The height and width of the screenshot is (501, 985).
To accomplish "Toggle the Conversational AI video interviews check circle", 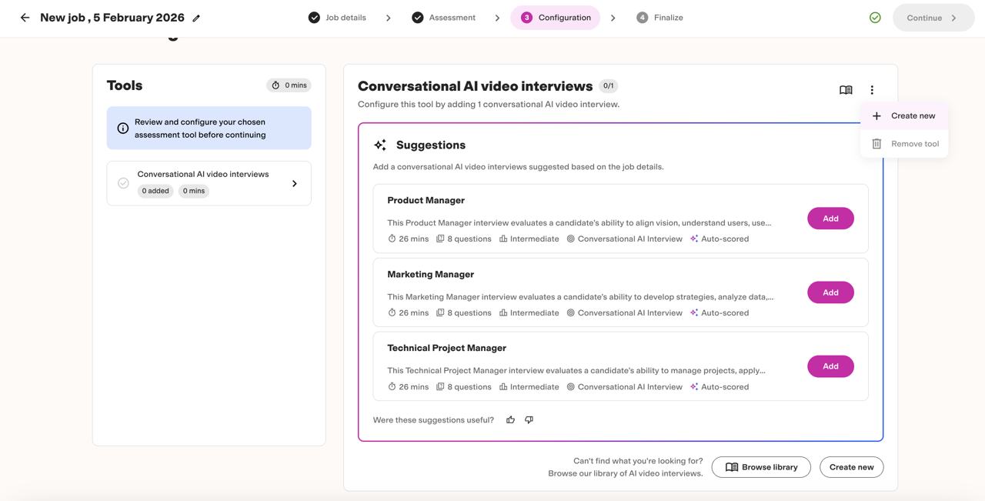I will 123,183.
